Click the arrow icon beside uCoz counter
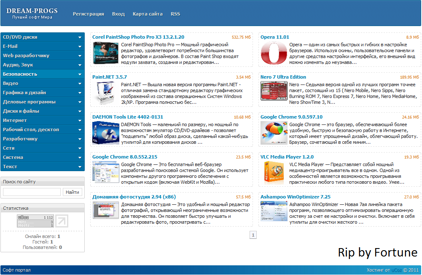This screenshot has height=275, width=422. tap(62, 221)
